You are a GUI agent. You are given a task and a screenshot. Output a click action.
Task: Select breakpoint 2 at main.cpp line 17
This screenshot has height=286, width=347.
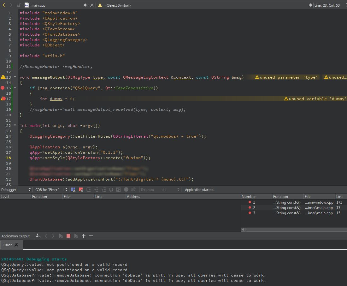[294, 208]
